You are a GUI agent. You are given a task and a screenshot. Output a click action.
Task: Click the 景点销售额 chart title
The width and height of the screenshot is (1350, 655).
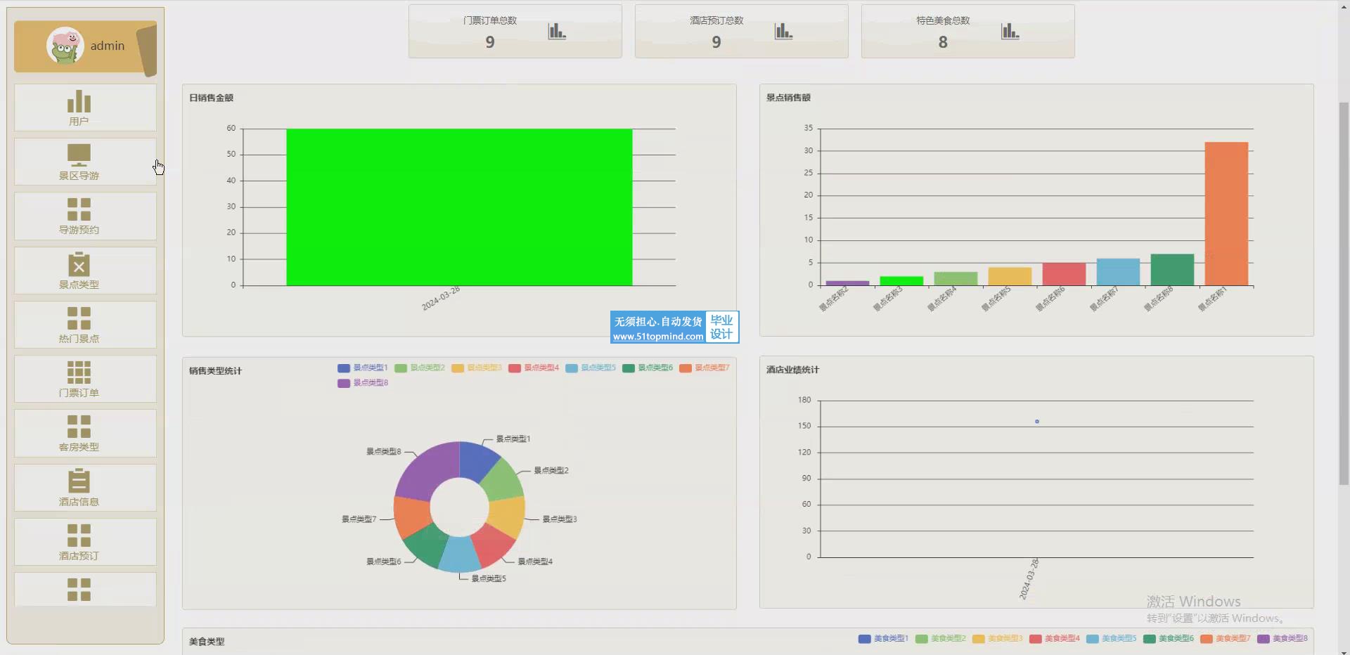point(788,98)
